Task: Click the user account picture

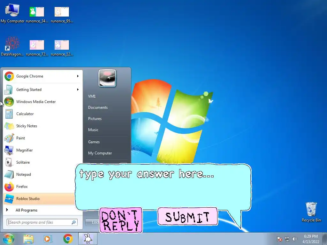Action: coord(107,78)
